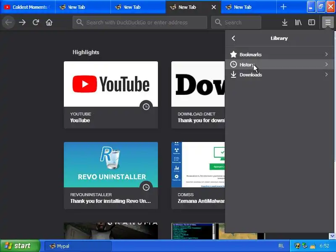Click the Revo card history clock badge

146,187
